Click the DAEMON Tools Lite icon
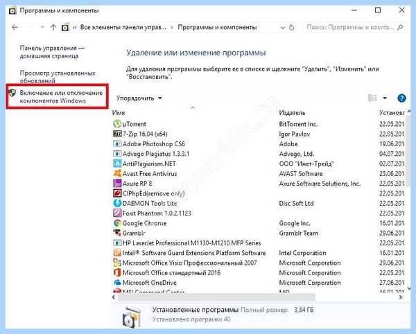Viewport: 416px width, 334px height. pyautogui.click(x=117, y=203)
